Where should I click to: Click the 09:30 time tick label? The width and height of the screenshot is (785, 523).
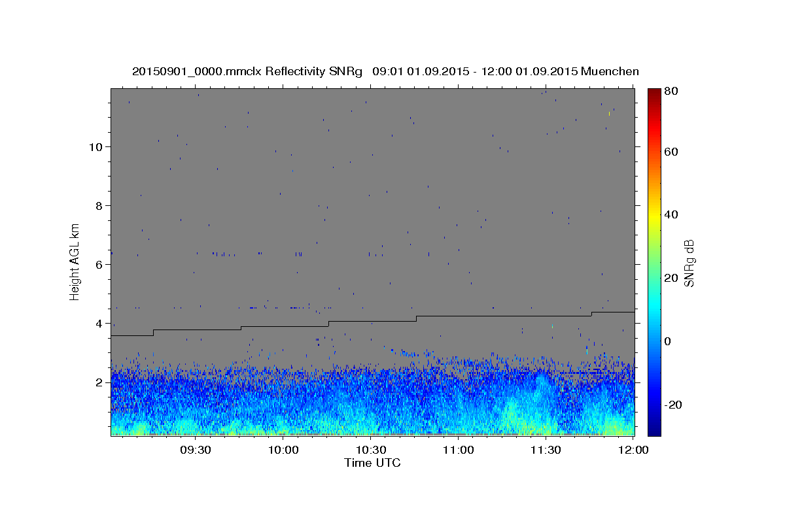pos(195,450)
